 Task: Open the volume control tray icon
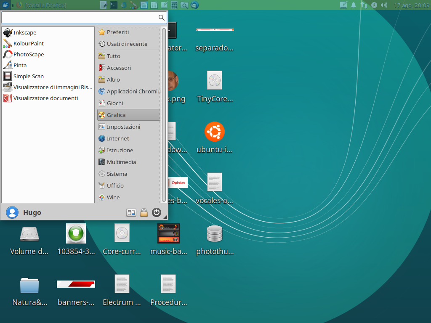tap(384, 5)
